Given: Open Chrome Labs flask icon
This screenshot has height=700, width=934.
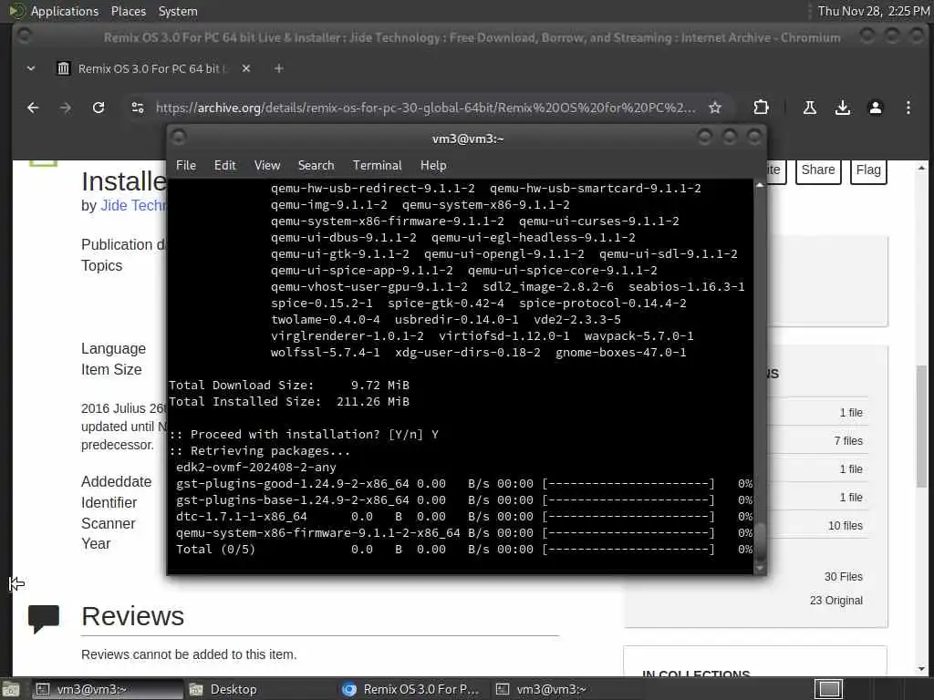Looking at the screenshot, I should pos(810,108).
